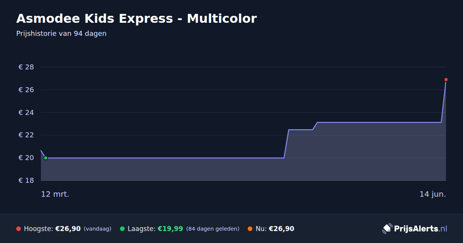463x243 pixels.
Task: Click the € 26 axis label
Action: click(26, 90)
